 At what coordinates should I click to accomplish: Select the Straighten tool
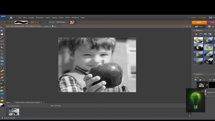(x=2, y=64)
